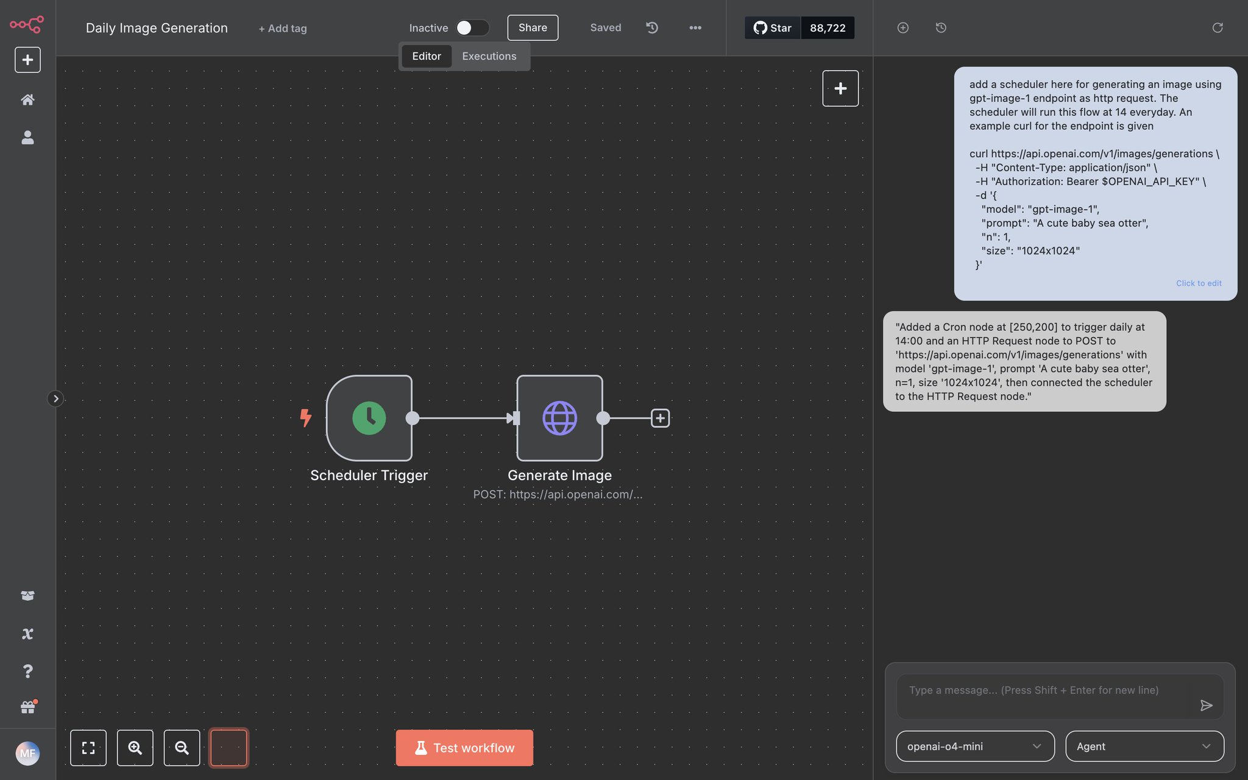
Task: Click the zoom out magnifier button
Action: [x=182, y=748]
